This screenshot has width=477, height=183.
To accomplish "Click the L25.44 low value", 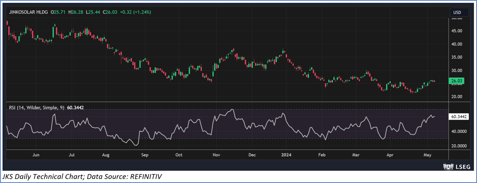I will click(x=93, y=12).
